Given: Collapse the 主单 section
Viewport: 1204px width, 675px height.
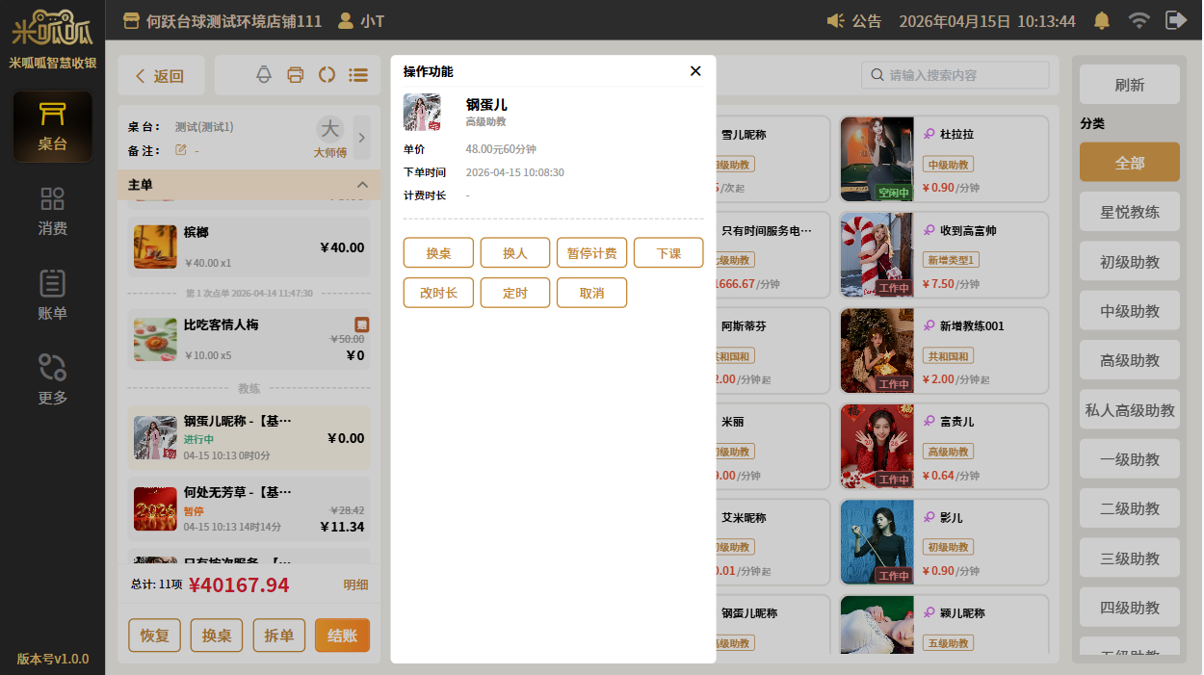Looking at the screenshot, I should click(362, 185).
